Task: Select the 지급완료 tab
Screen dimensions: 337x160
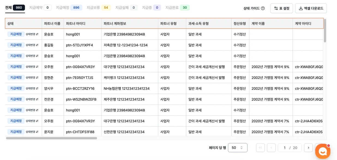Action: [177, 8]
